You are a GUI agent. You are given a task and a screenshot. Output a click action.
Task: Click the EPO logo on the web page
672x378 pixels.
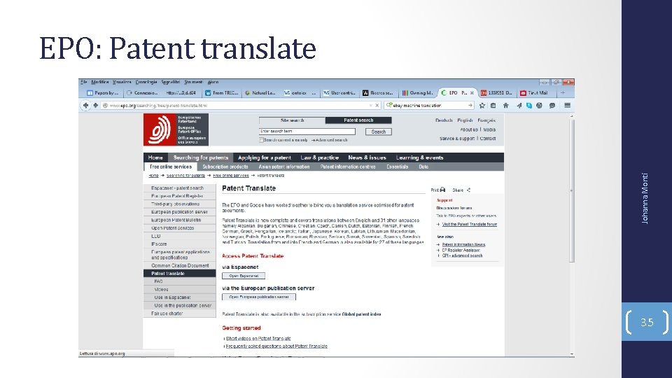[x=176, y=129]
